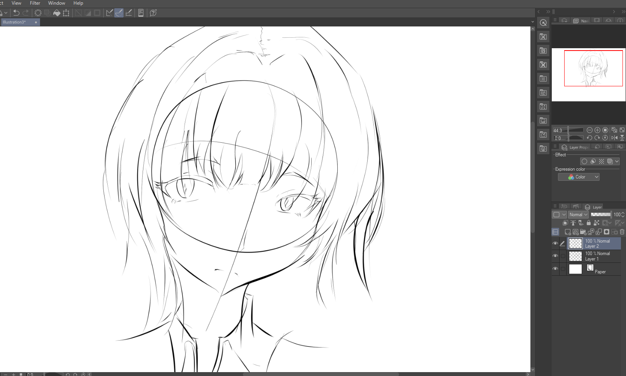Zoom out in the Navigator
The width and height of the screenshot is (626, 376).
[589, 130]
